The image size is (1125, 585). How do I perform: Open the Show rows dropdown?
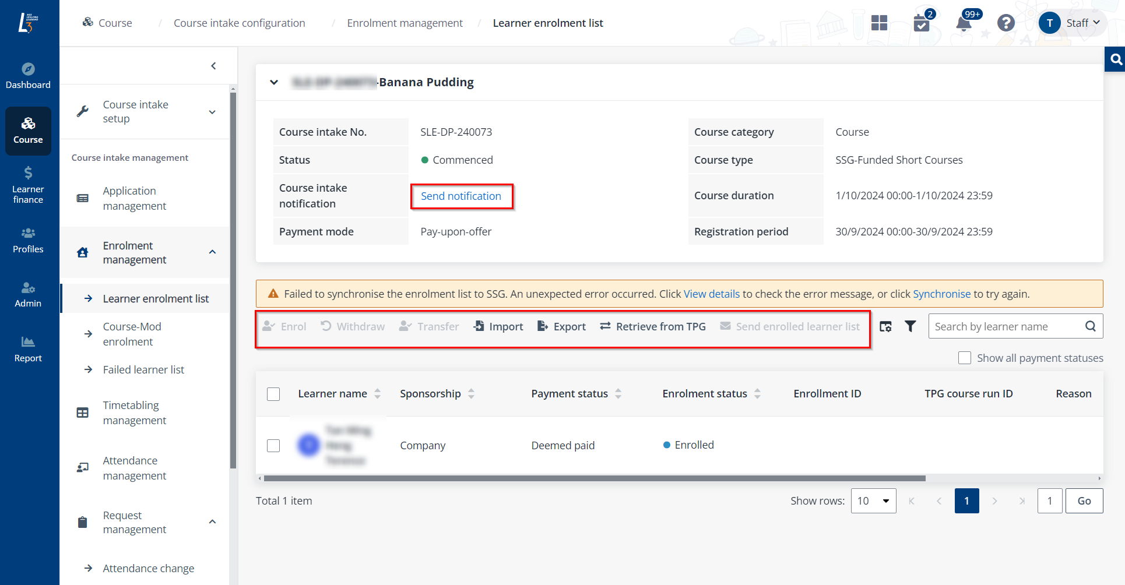pos(873,501)
